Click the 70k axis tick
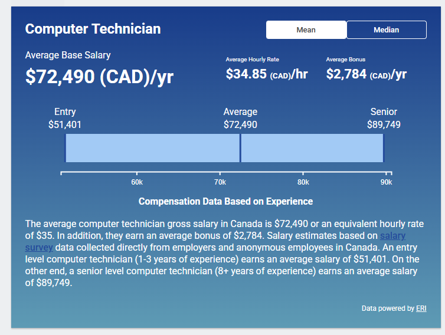 [220, 182]
